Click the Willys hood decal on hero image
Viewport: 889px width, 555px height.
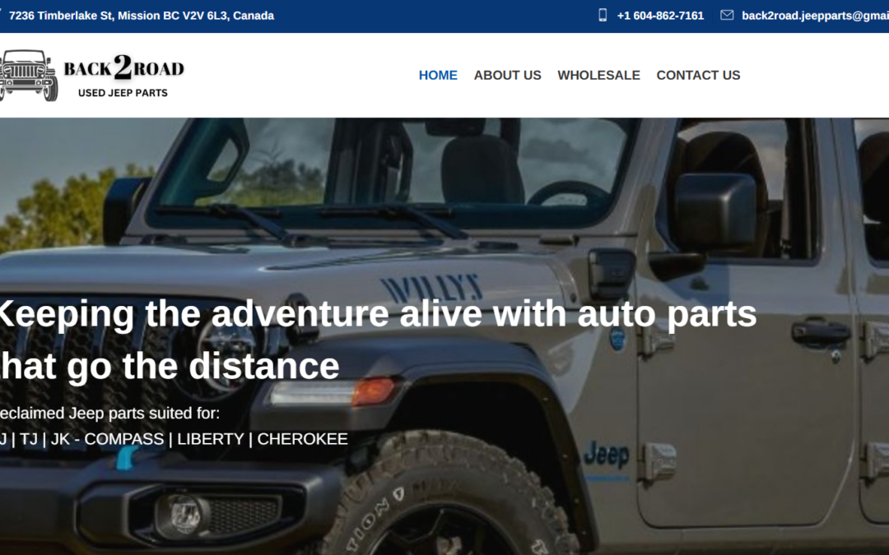coord(432,289)
